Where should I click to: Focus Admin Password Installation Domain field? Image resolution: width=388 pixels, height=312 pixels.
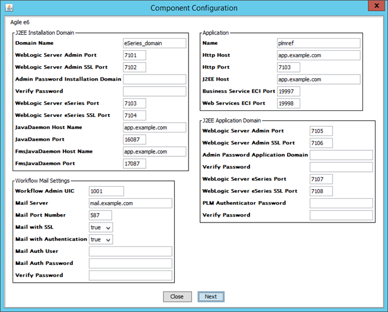(x=155, y=79)
